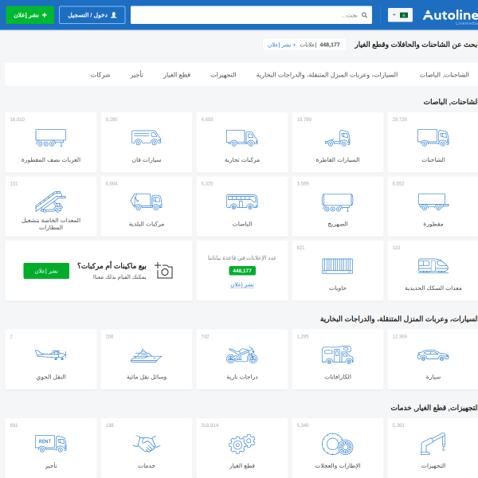
Task: Choose the trailer icon (مقطورة)
Action: (433, 202)
